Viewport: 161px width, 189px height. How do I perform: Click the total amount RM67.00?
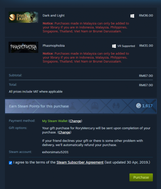[146, 85]
